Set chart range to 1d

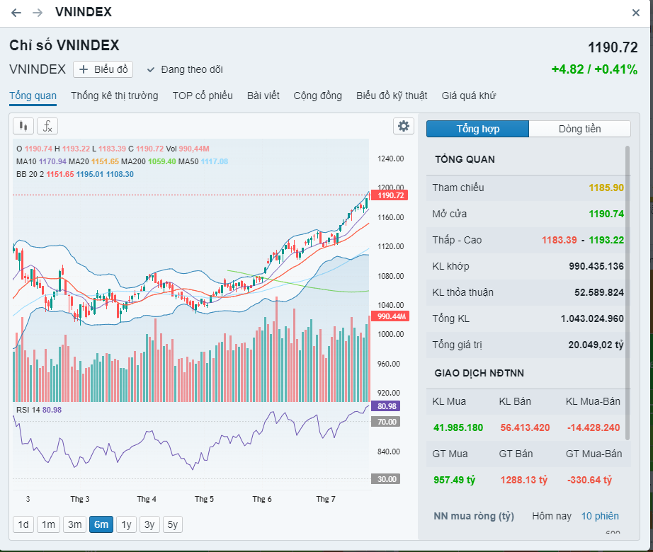coord(23,524)
